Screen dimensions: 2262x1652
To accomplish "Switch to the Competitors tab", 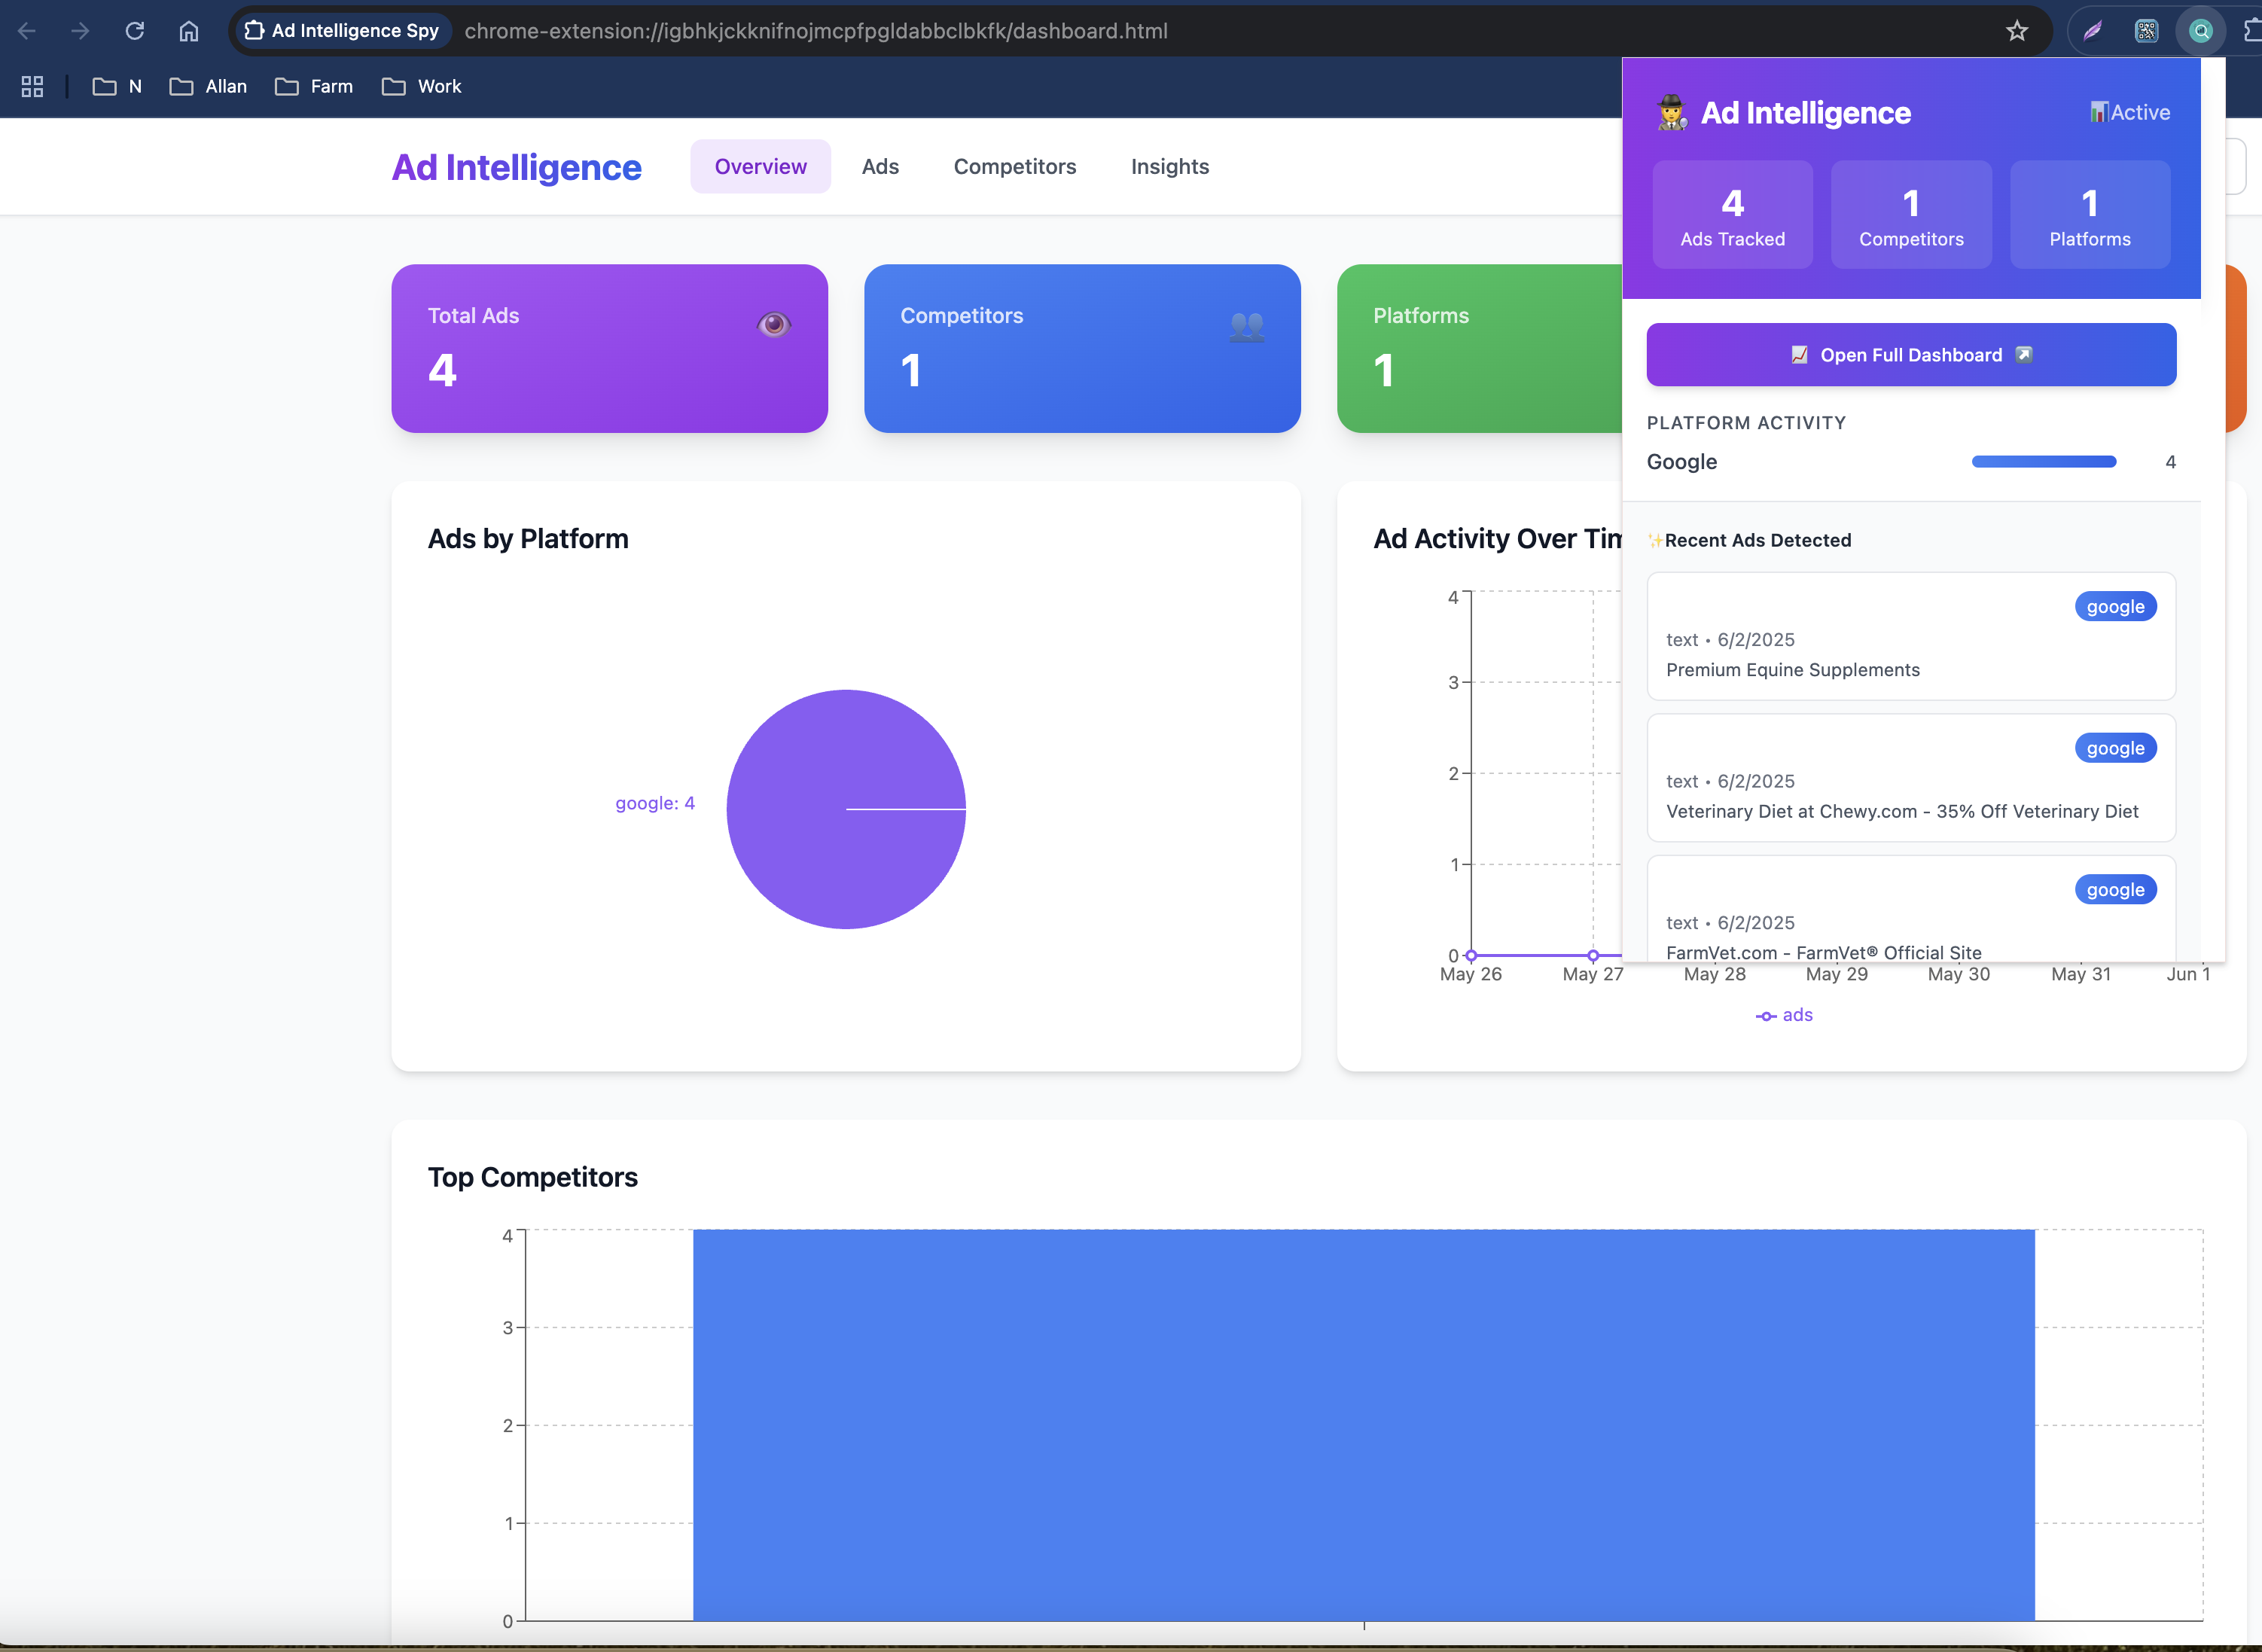I will 1014,167.
